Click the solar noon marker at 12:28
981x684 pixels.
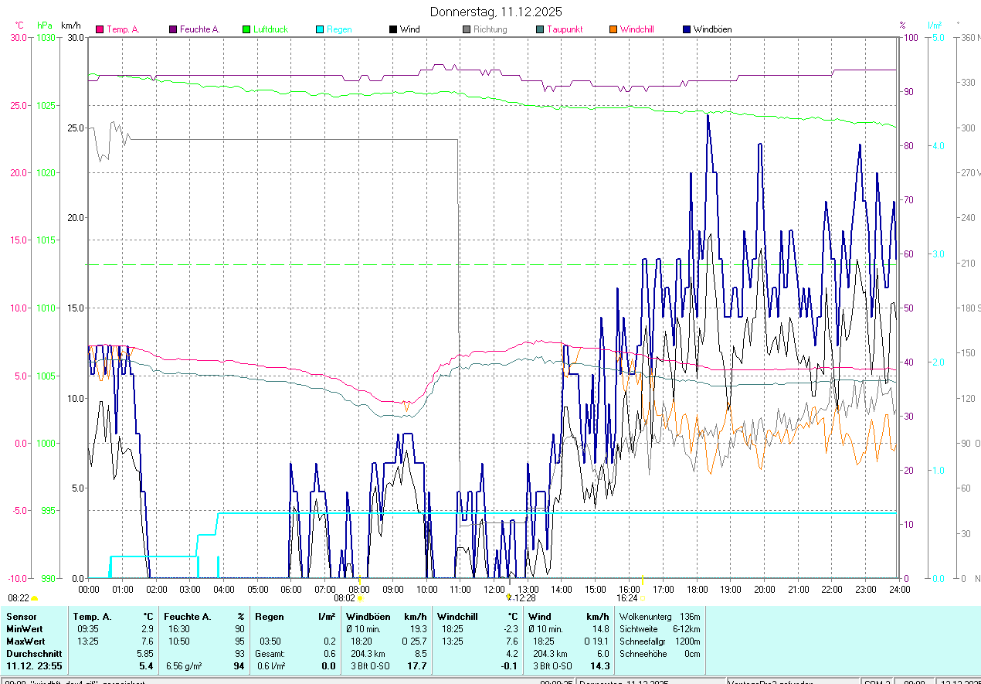508,597
